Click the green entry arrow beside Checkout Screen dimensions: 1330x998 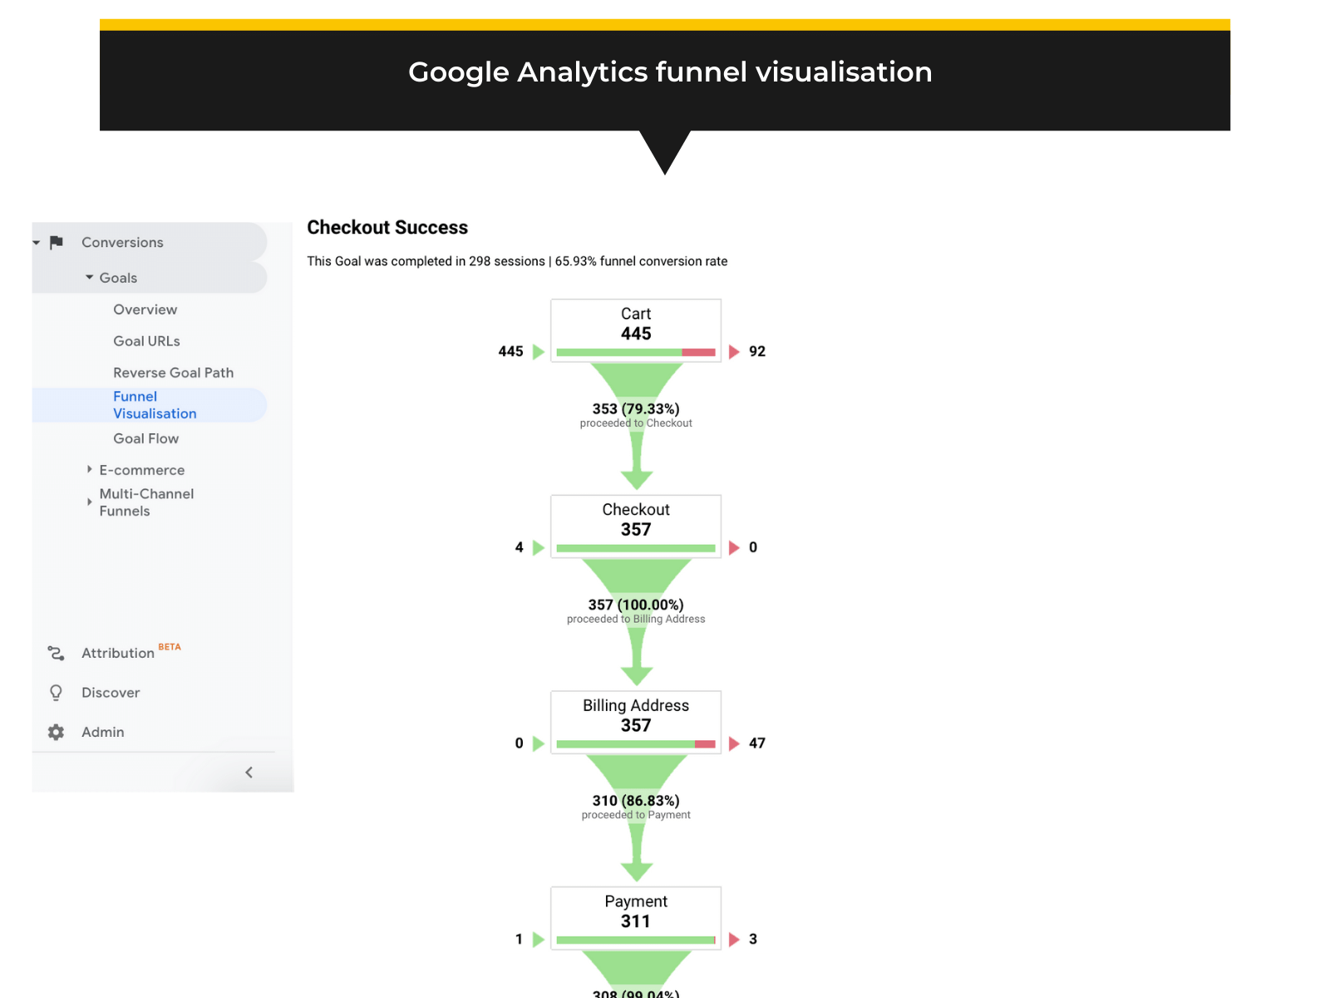[537, 547]
